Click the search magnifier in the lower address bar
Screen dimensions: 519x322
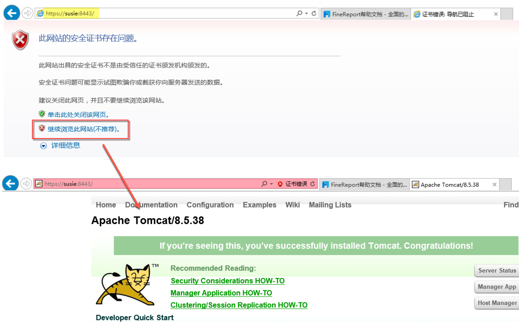(264, 183)
